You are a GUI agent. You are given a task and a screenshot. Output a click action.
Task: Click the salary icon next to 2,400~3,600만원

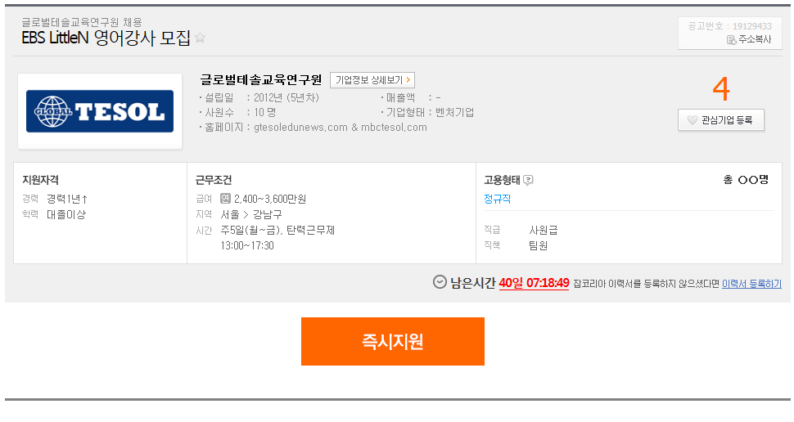(225, 199)
